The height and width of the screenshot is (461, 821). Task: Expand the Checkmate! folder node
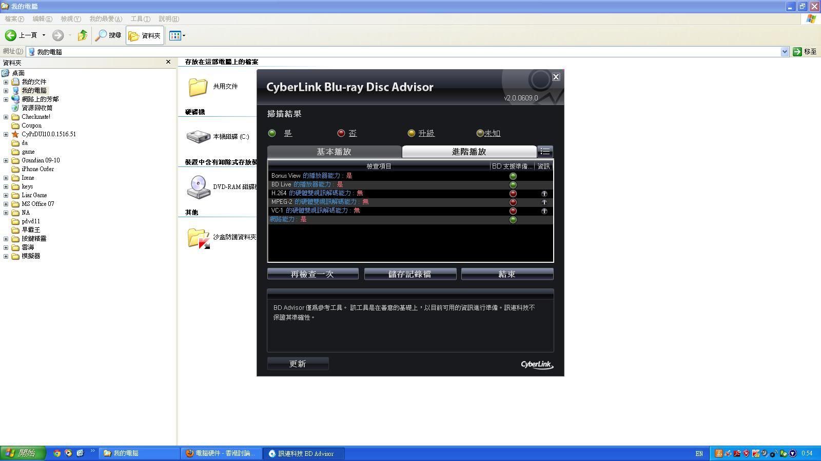(x=6, y=117)
